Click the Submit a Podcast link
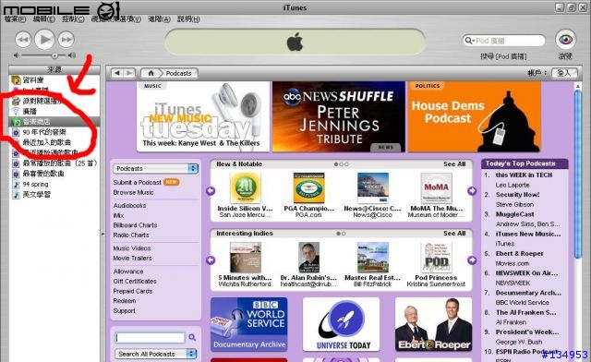Screen dimensions: 591x362 click(138, 182)
